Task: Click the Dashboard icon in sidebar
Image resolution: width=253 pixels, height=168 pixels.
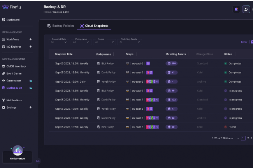Action: (4, 20)
